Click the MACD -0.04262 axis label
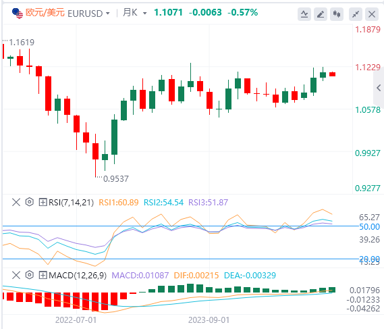This screenshot has width=384, height=329. click(363, 309)
